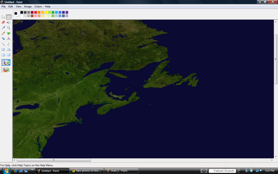
Task: Open the Edit menu
Action: (x=10, y=7)
